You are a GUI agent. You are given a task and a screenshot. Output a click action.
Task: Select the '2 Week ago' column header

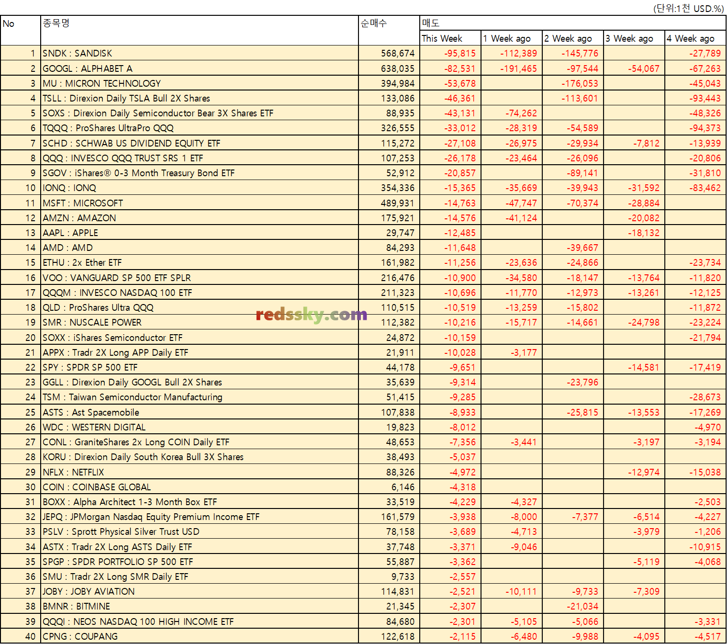pos(573,38)
